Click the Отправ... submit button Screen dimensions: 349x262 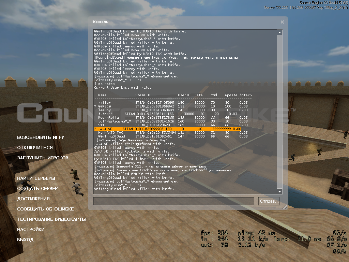click(269, 201)
